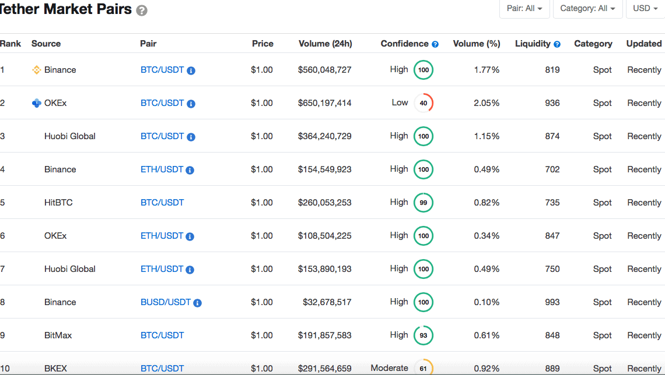
Task: Click confidence score circle 100 for Binance BTC/USDT
Action: (x=423, y=70)
